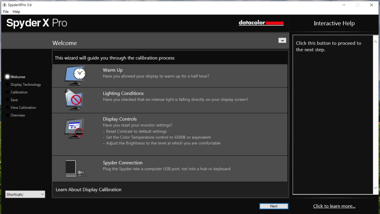Select the Display Technology step
Viewport: 380px width, 214px height.
click(x=26, y=85)
